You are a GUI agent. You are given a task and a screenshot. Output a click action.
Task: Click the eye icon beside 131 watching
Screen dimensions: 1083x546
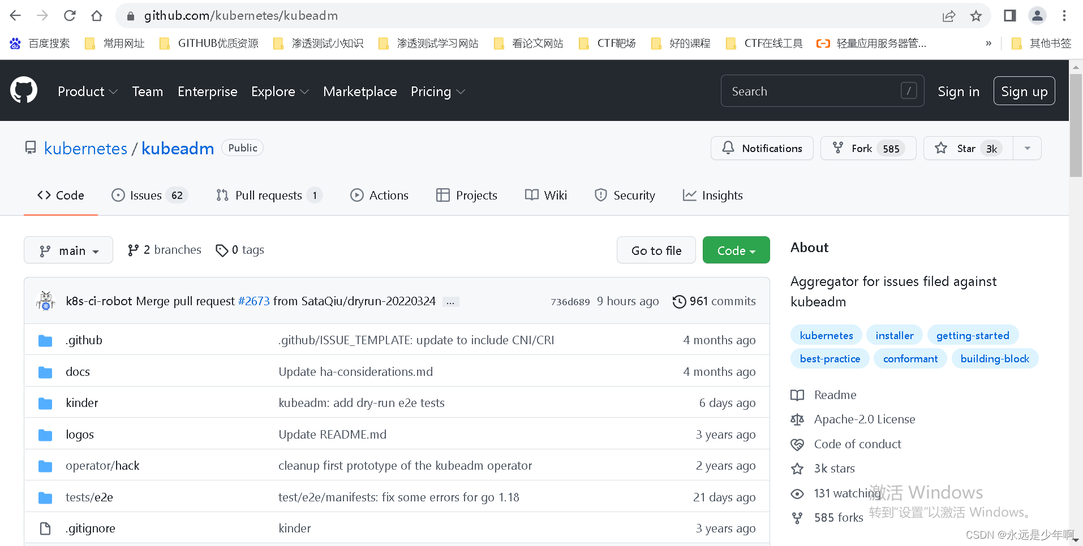pyautogui.click(x=797, y=493)
